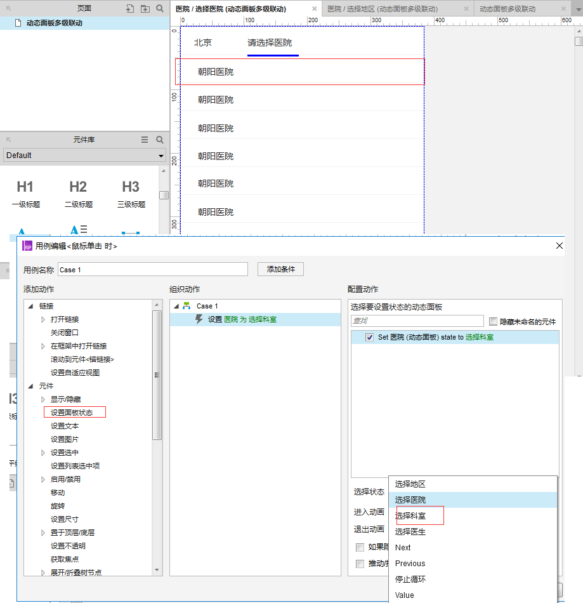
Task: Click the add folder icon in 页面 panel
Action: point(145,8)
